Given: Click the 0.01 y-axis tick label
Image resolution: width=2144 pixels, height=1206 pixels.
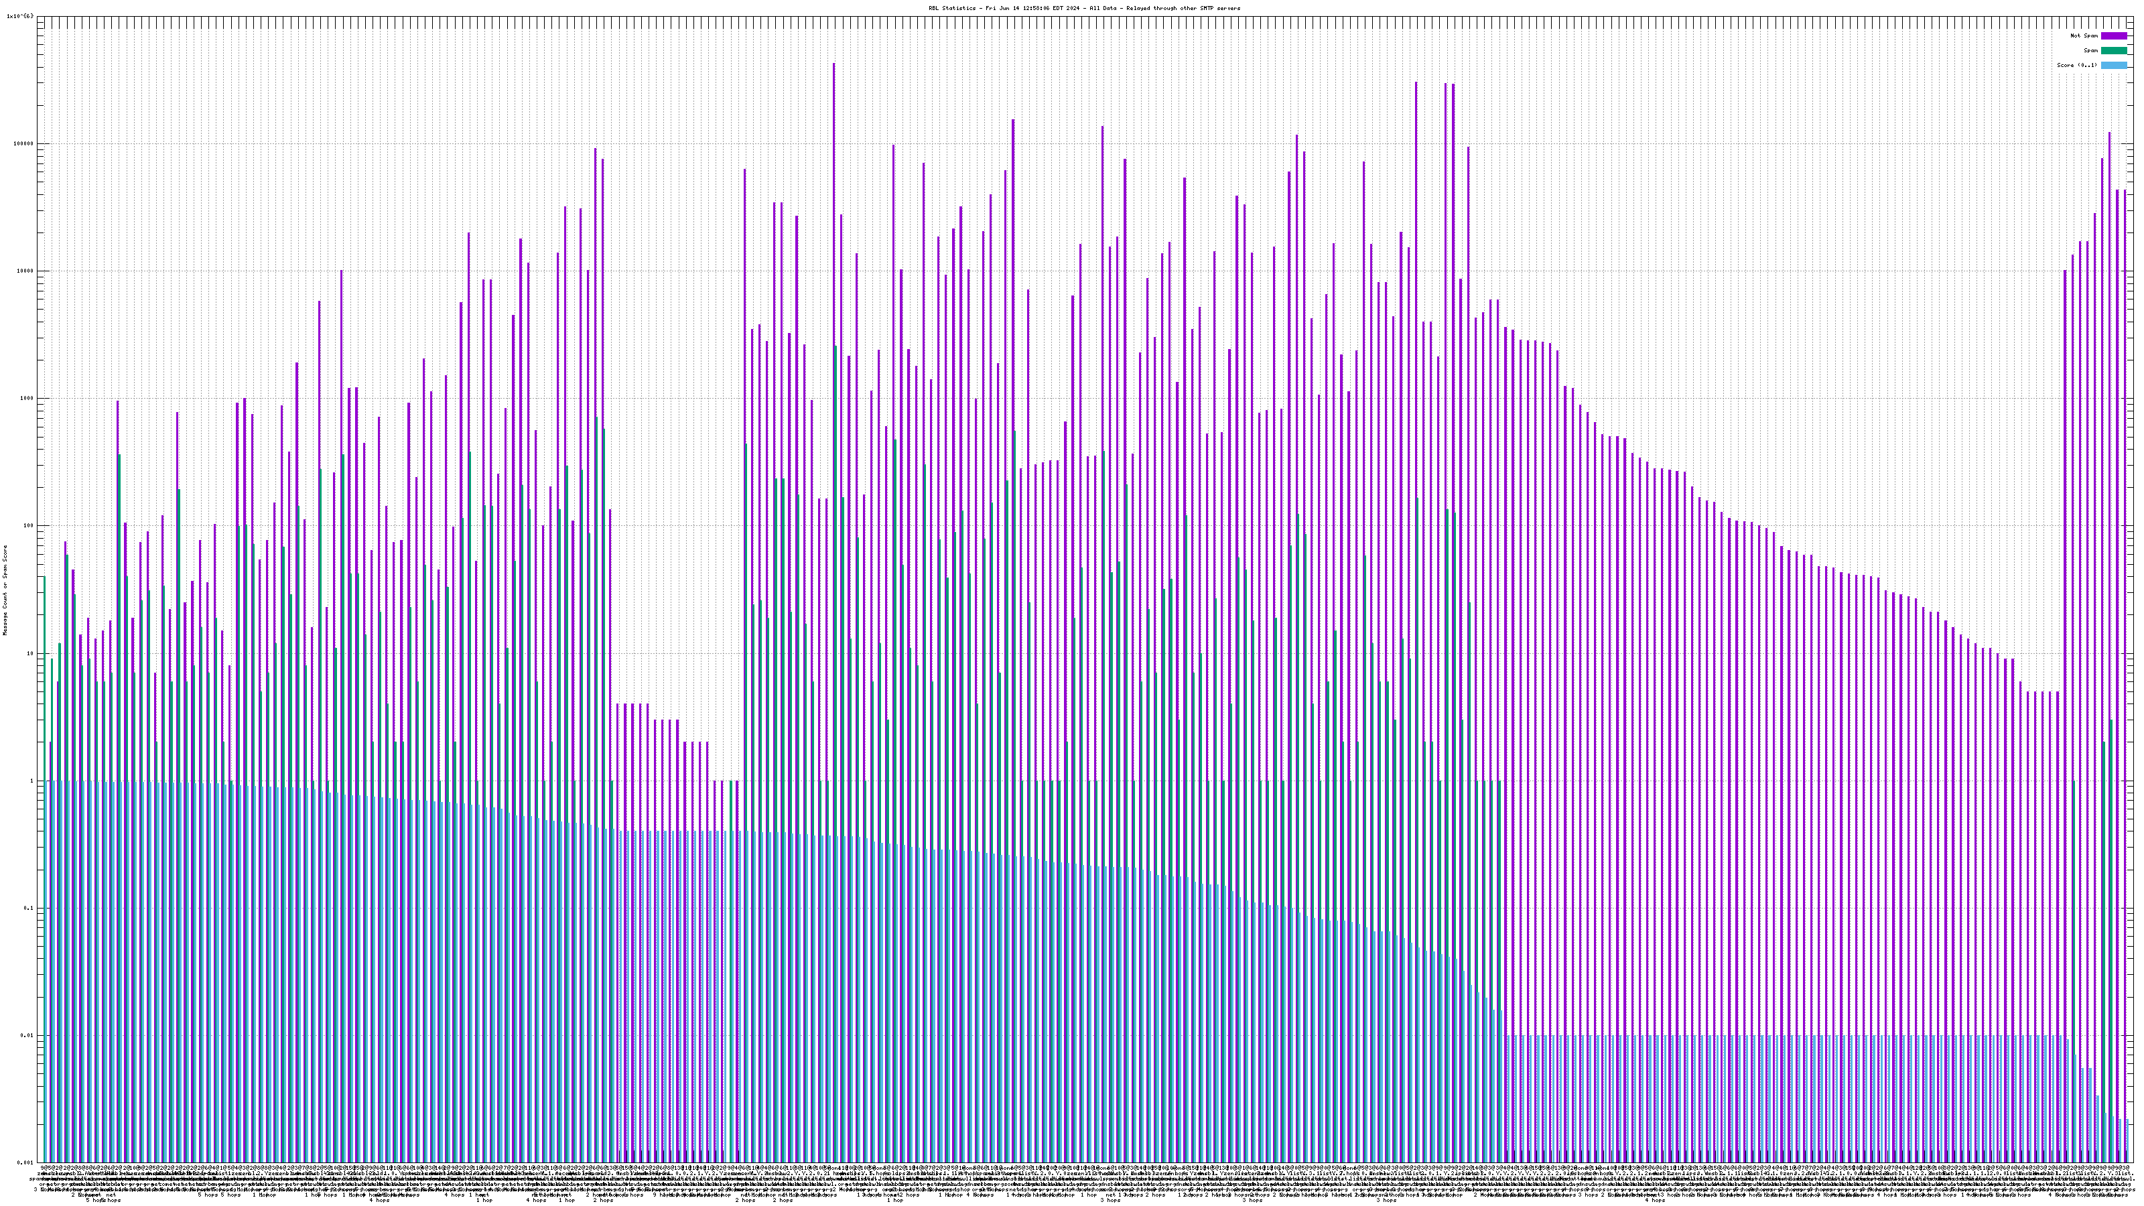Looking at the screenshot, I should (x=27, y=1035).
